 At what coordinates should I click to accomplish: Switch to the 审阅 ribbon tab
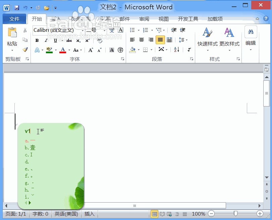point(144,19)
